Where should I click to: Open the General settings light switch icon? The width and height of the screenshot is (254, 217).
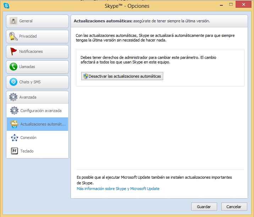coord(13,21)
